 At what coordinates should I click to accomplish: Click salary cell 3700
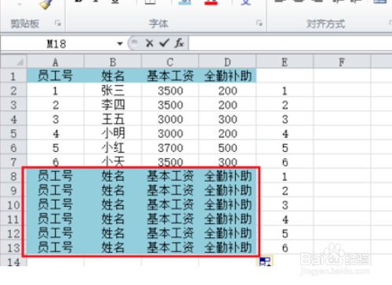[x=170, y=148]
